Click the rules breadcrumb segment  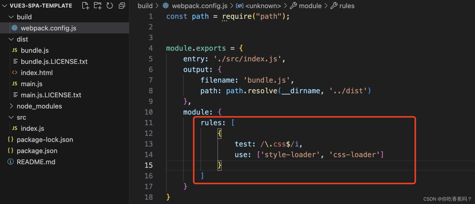347,6
